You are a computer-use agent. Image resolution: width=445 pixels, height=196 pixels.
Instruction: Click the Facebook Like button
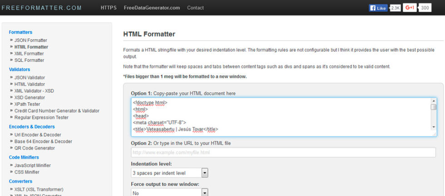[x=378, y=8]
